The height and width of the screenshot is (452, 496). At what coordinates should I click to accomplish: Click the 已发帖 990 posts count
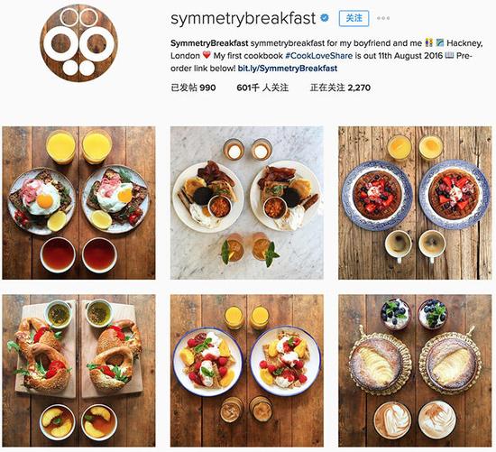[x=193, y=88]
